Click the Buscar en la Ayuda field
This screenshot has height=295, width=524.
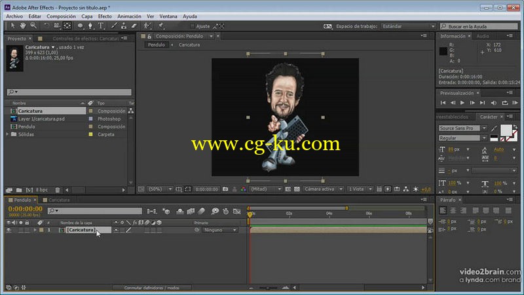click(x=479, y=26)
